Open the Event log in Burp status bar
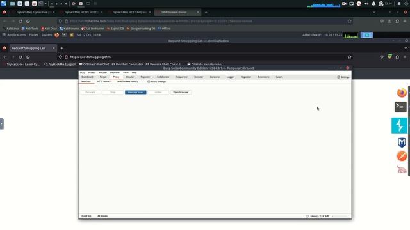410x230 pixels. [86, 216]
